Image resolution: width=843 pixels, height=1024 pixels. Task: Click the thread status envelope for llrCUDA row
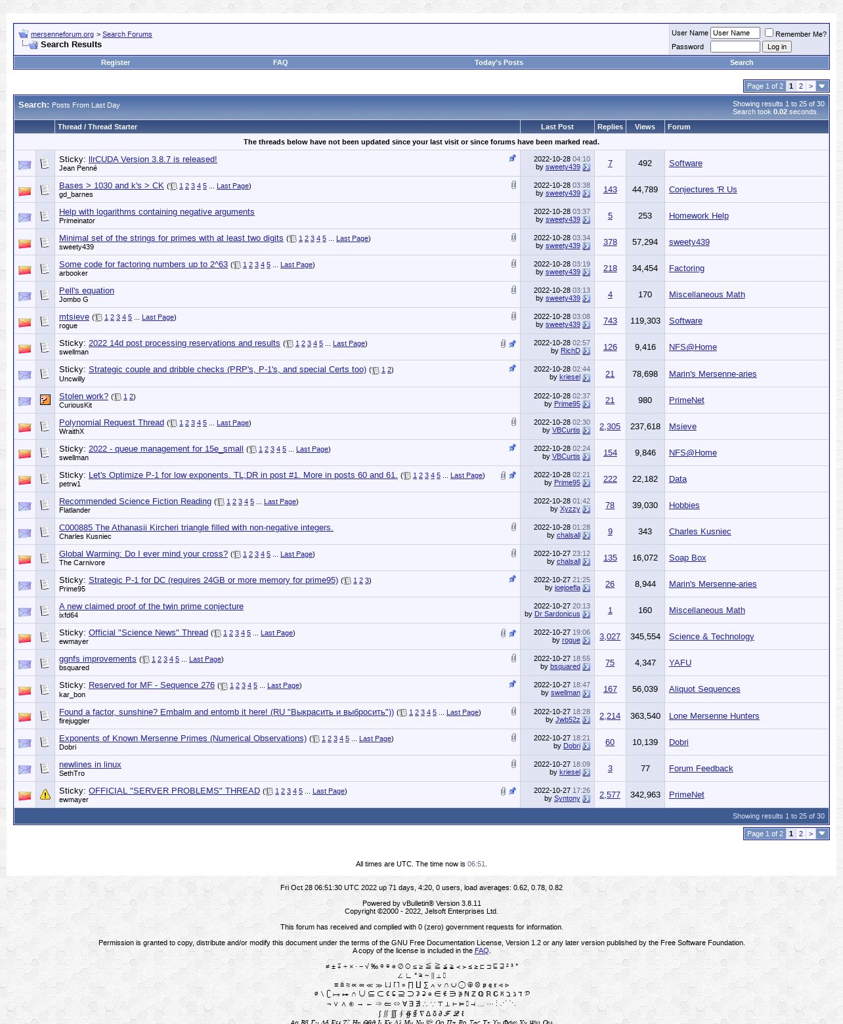tap(25, 165)
